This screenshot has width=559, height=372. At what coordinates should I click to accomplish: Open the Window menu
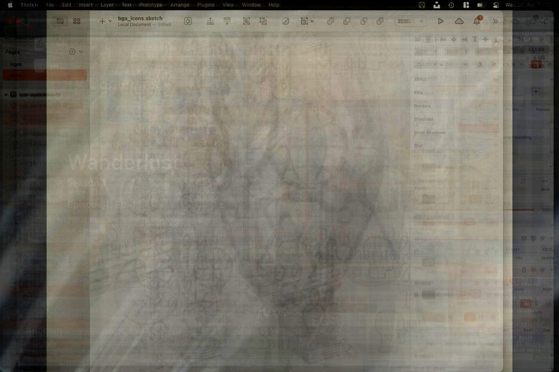coord(251,5)
